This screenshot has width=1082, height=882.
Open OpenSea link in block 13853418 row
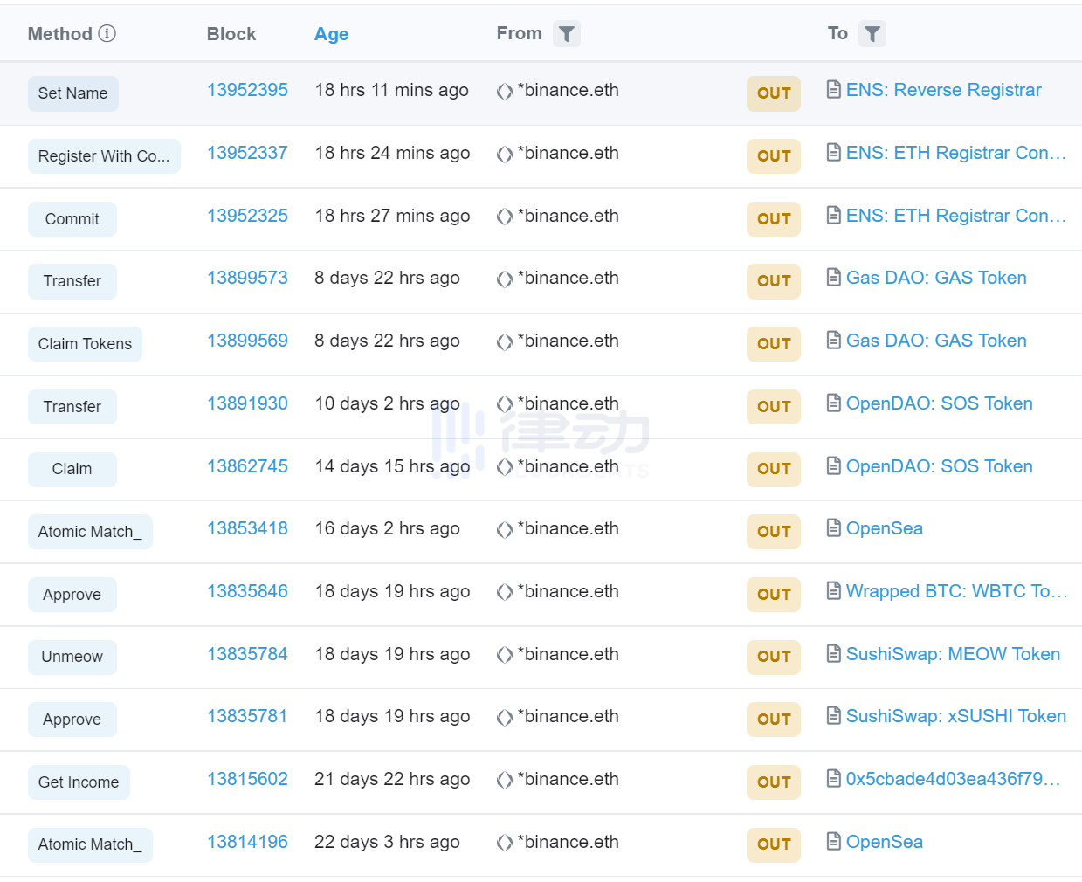pos(885,528)
